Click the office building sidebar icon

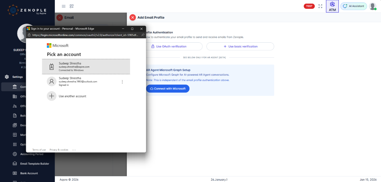click(x=15, y=96)
